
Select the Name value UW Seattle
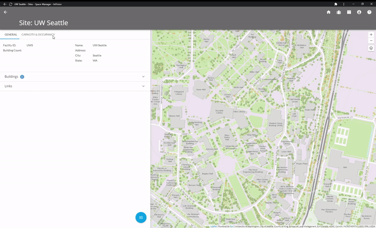click(100, 45)
